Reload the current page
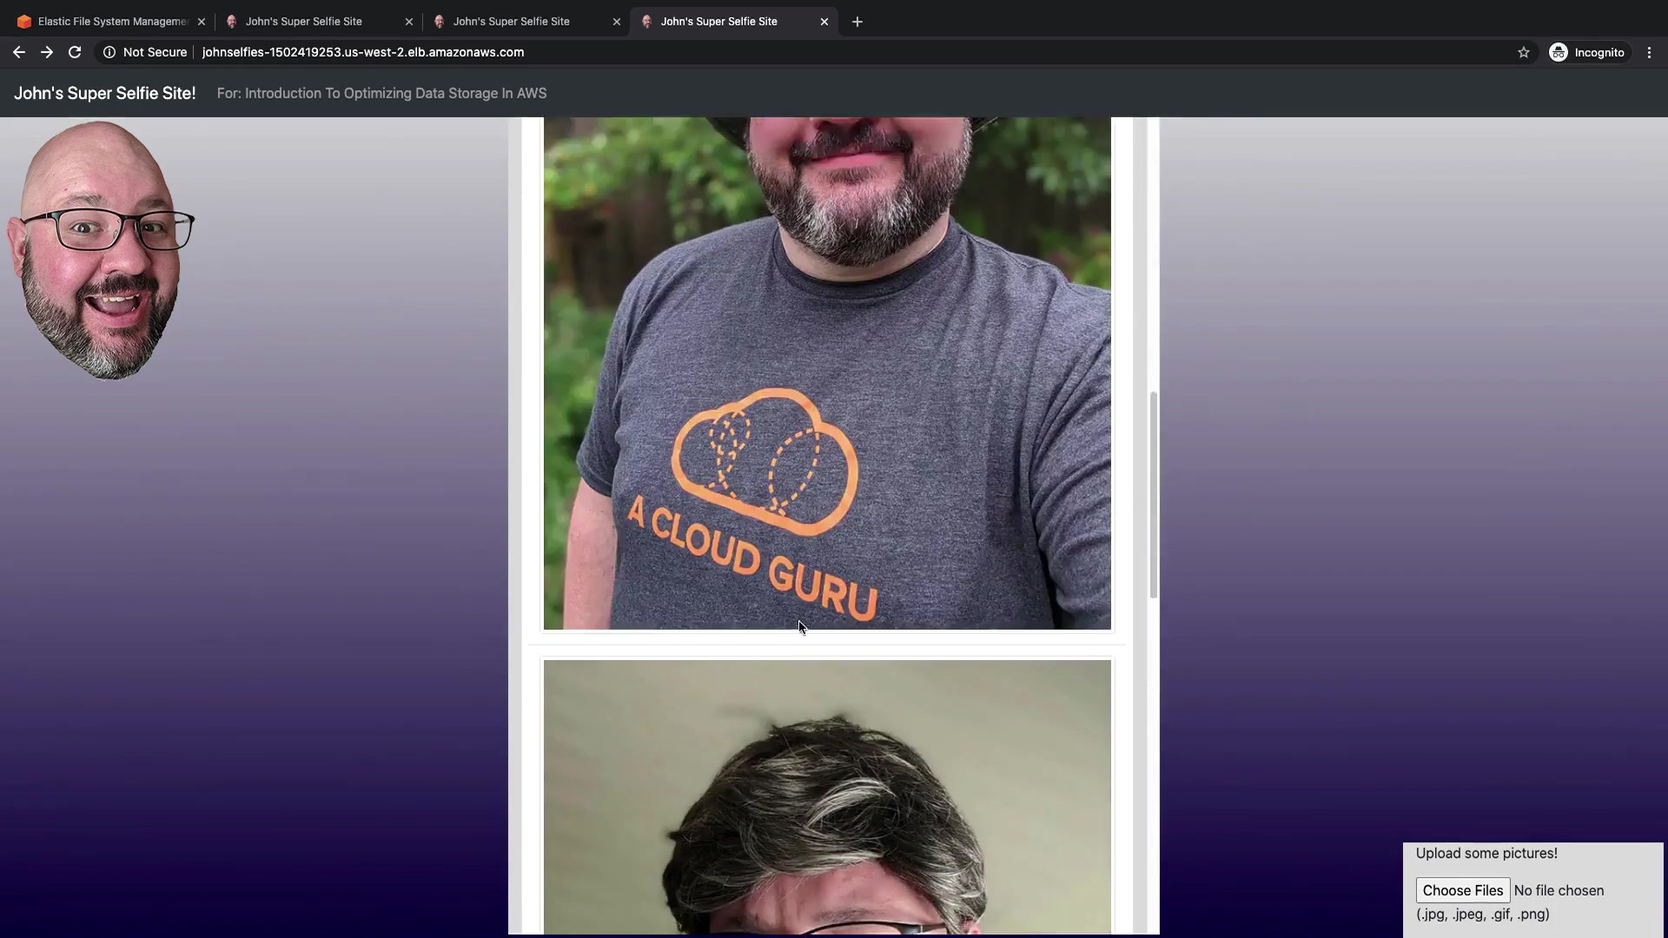1668x938 pixels. pos(75,52)
